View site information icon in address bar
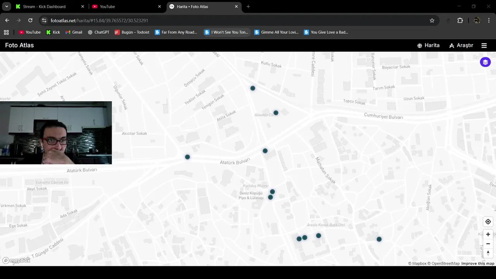Image resolution: width=496 pixels, height=279 pixels. pyautogui.click(x=44, y=21)
